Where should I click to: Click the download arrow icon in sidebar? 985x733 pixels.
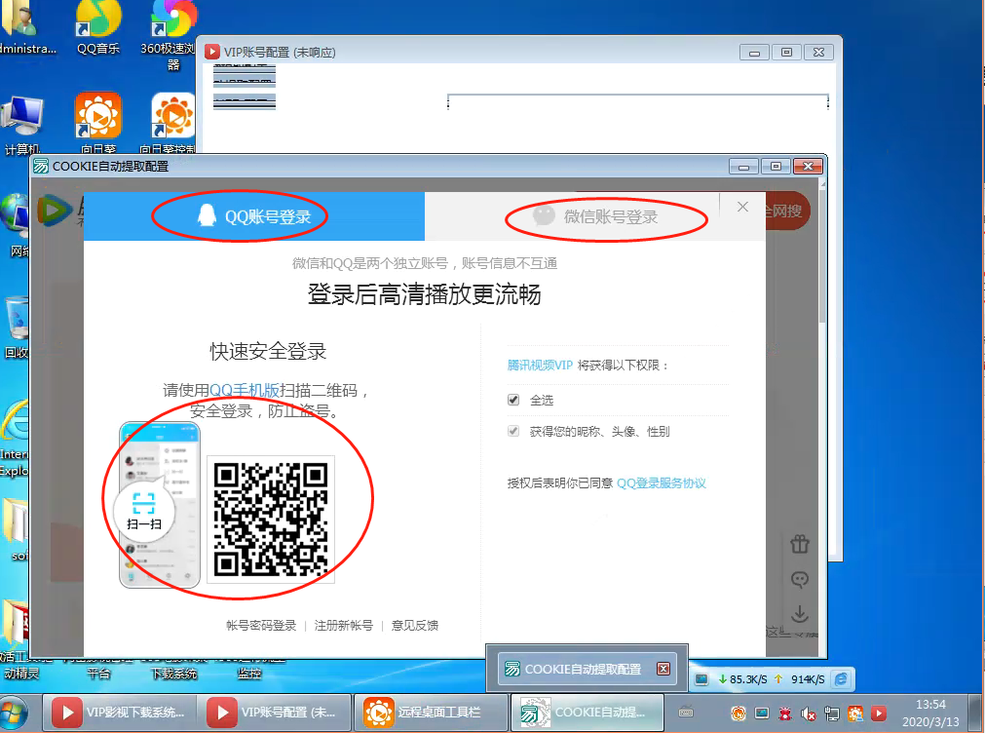800,613
